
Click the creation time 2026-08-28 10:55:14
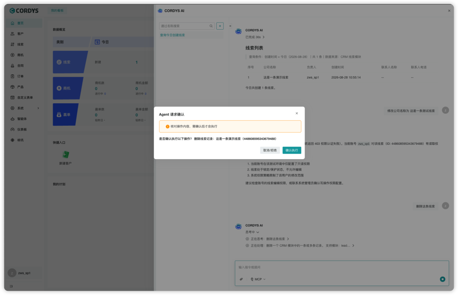click(346, 77)
